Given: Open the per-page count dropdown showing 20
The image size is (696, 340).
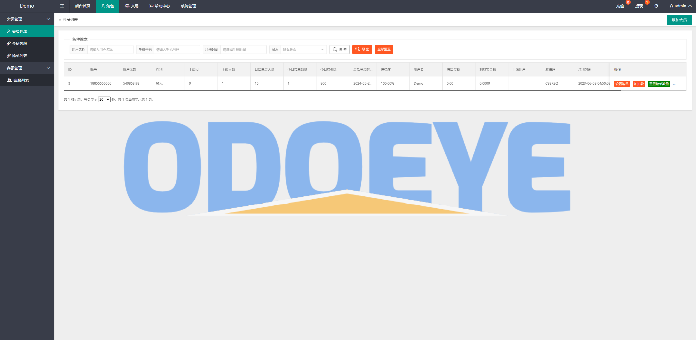Looking at the screenshot, I should click(x=104, y=99).
